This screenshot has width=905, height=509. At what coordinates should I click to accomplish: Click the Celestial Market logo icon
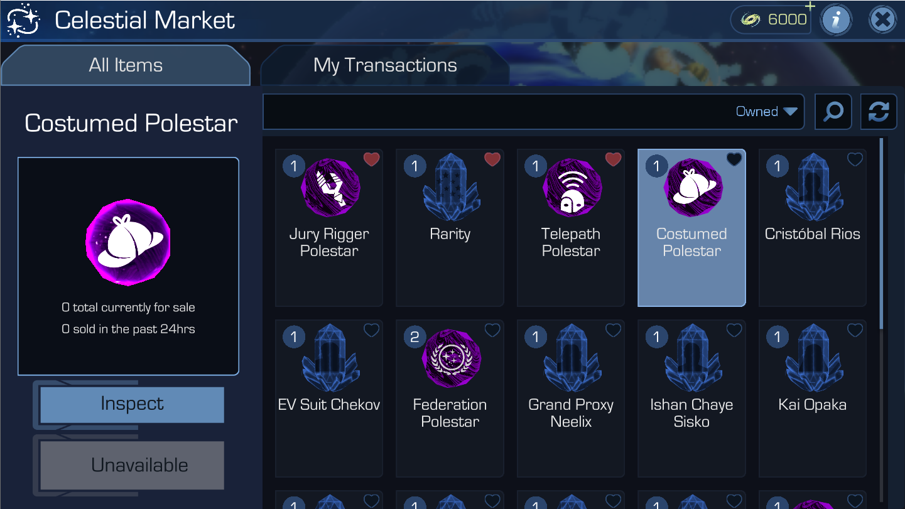(x=23, y=19)
